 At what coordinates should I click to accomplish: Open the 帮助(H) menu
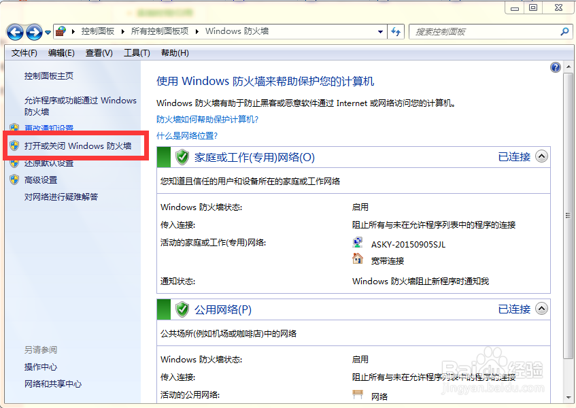[x=175, y=53]
